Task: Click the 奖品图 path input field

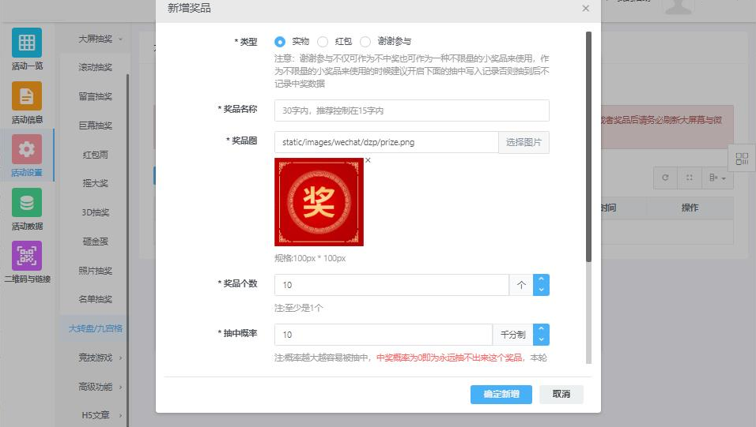Action: 386,143
